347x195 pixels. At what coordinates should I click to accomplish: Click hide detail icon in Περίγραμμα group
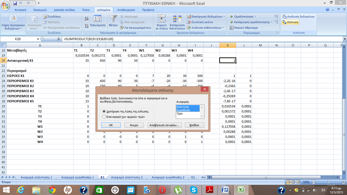point(276,22)
